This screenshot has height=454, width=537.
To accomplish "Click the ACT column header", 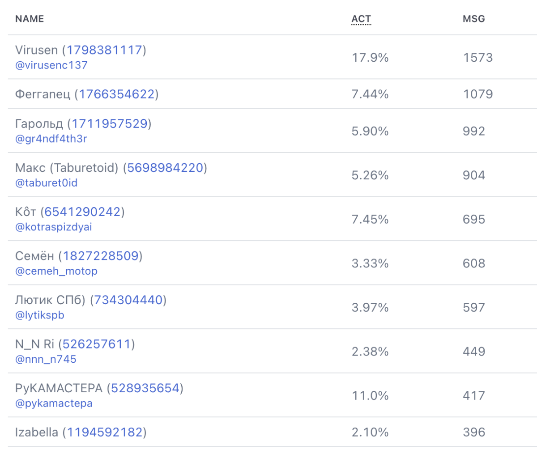I will pyautogui.click(x=361, y=19).
